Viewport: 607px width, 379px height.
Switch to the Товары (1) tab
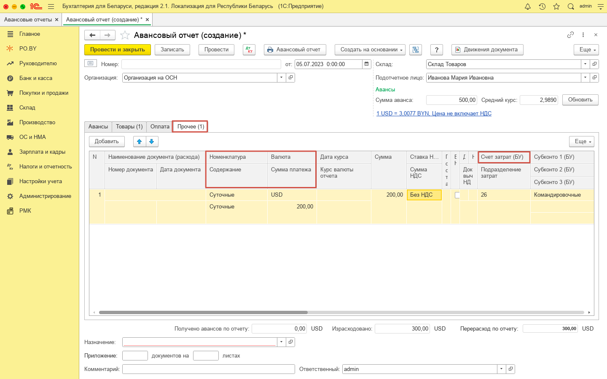(x=129, y=126)
